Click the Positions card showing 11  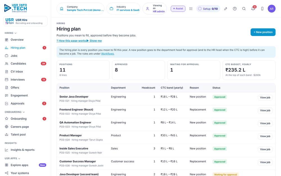point(83,70)
